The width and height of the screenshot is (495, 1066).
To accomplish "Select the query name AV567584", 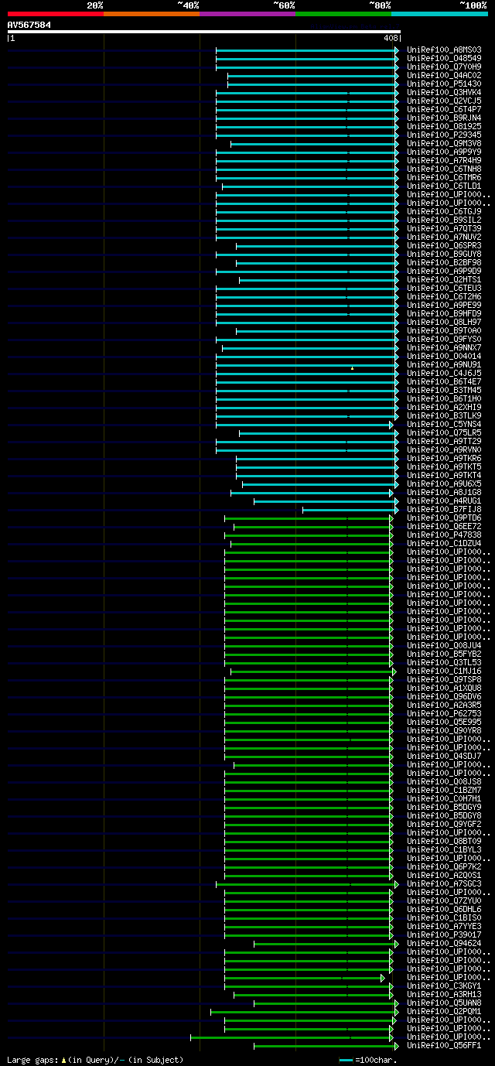I will pos(29,25).
